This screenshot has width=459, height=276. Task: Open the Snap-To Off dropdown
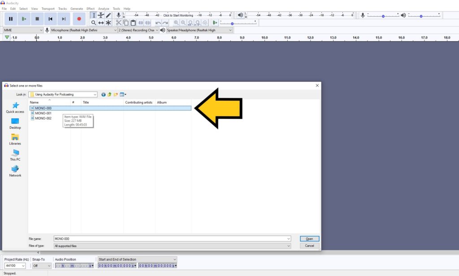click(x=41, y=266)
